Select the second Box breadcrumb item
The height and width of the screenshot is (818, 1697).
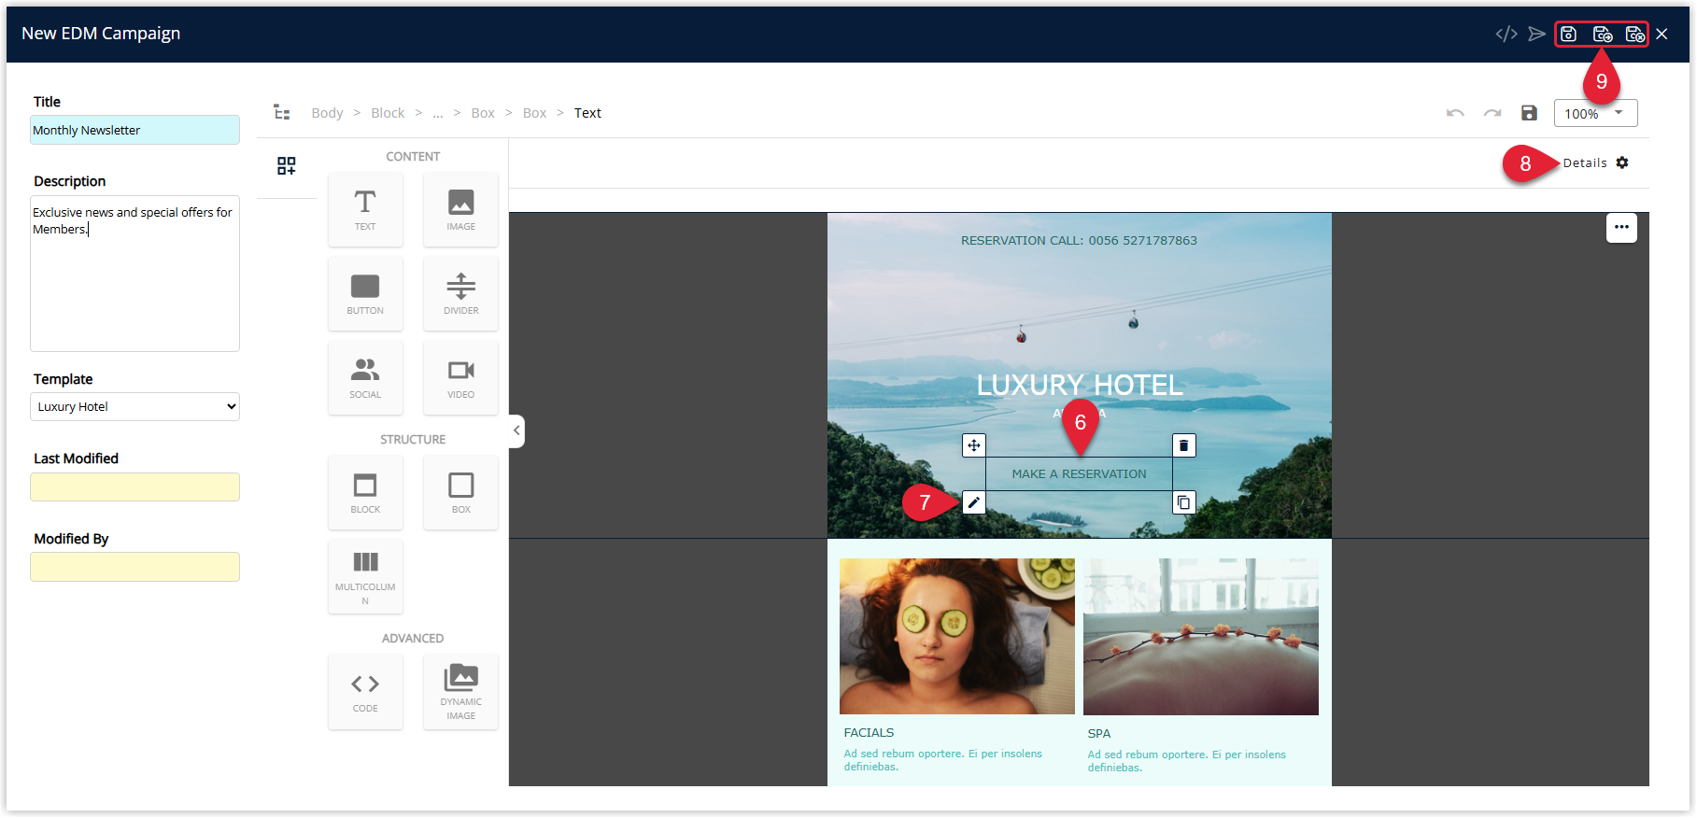coord(534,113)
